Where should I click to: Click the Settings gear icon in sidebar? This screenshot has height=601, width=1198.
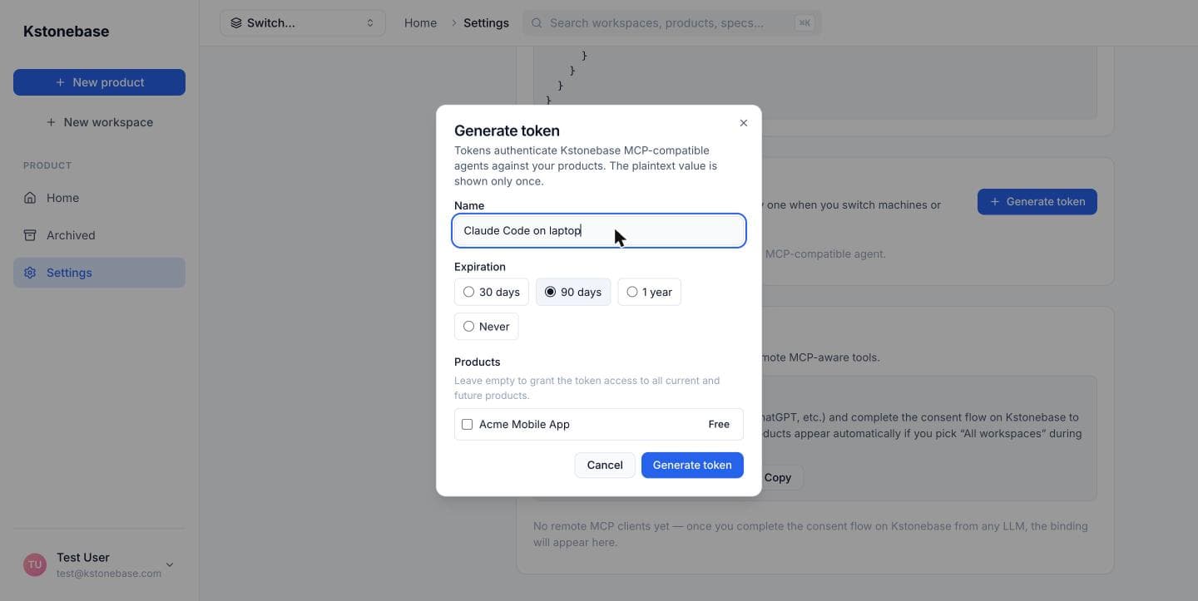[30, 273]
